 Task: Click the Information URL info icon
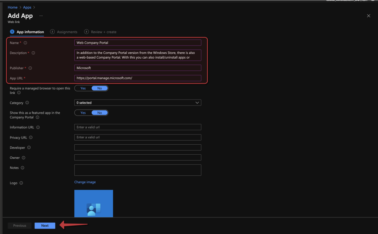pyautogui.click(x=38, y=127)
